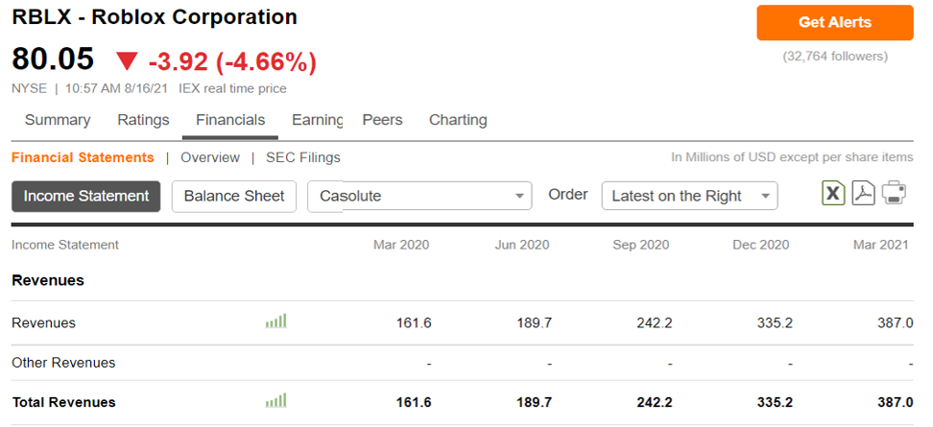Select the Financials tab
The height and width of the screenshot is (427, 933).
(x=230, y=120)
